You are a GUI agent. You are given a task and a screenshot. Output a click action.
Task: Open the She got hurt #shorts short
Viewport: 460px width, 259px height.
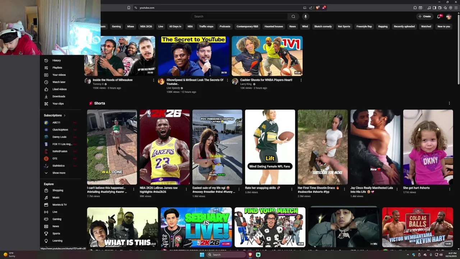coord(428,147)
